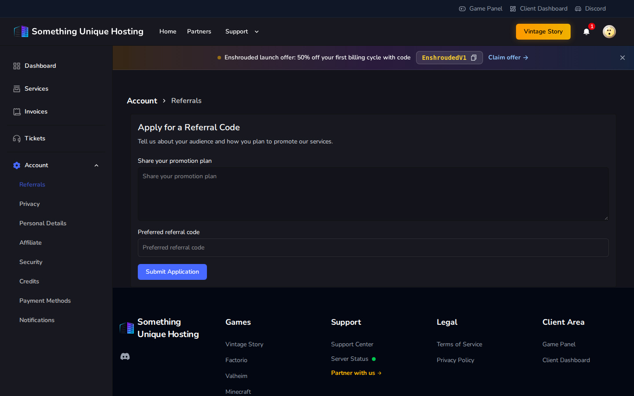
Task: Click the Discord icon in the footer
Action: (125, 356)
